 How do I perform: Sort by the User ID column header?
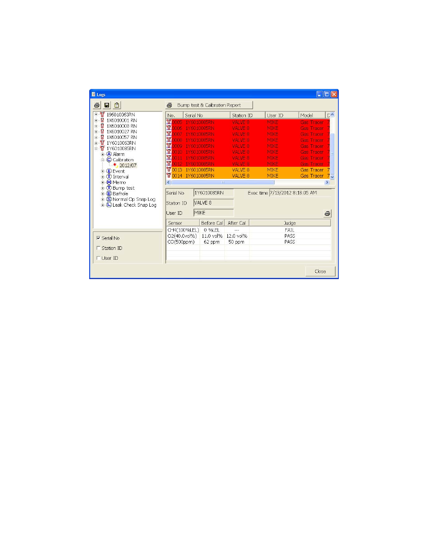click(282, 115)
